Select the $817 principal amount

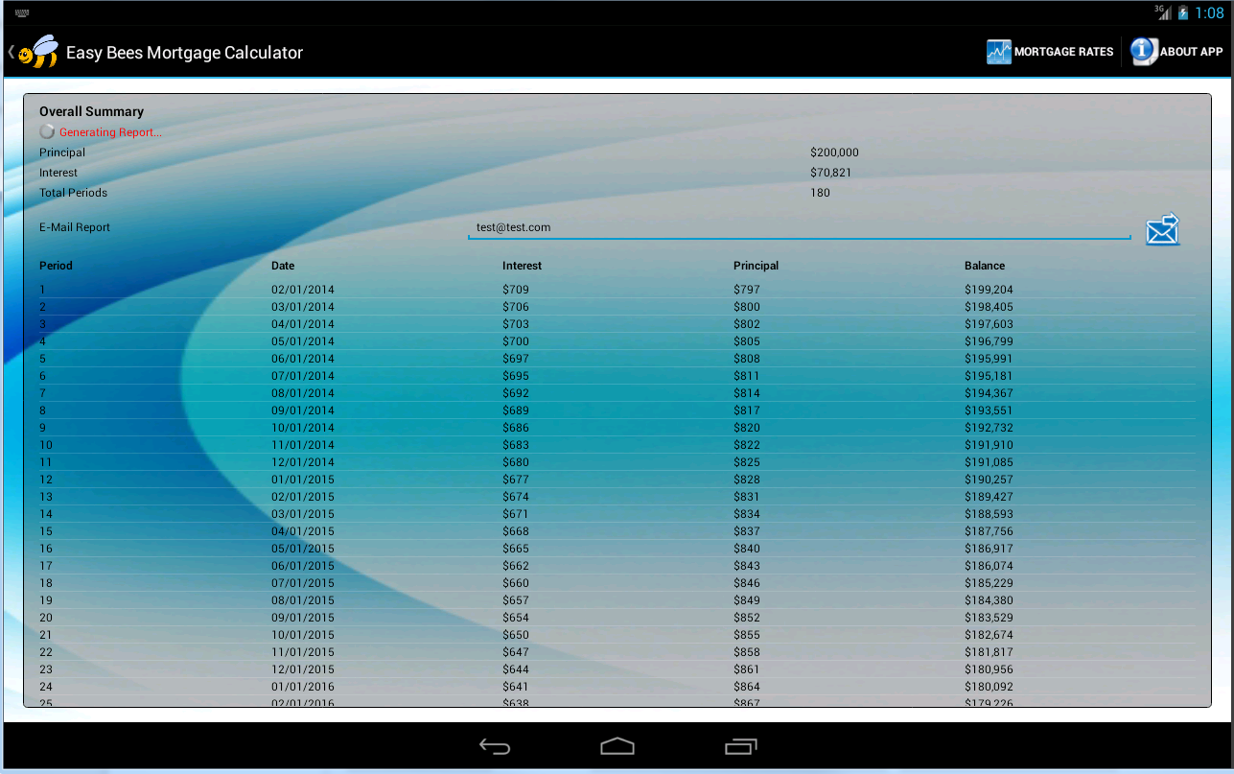coord(747,410)
